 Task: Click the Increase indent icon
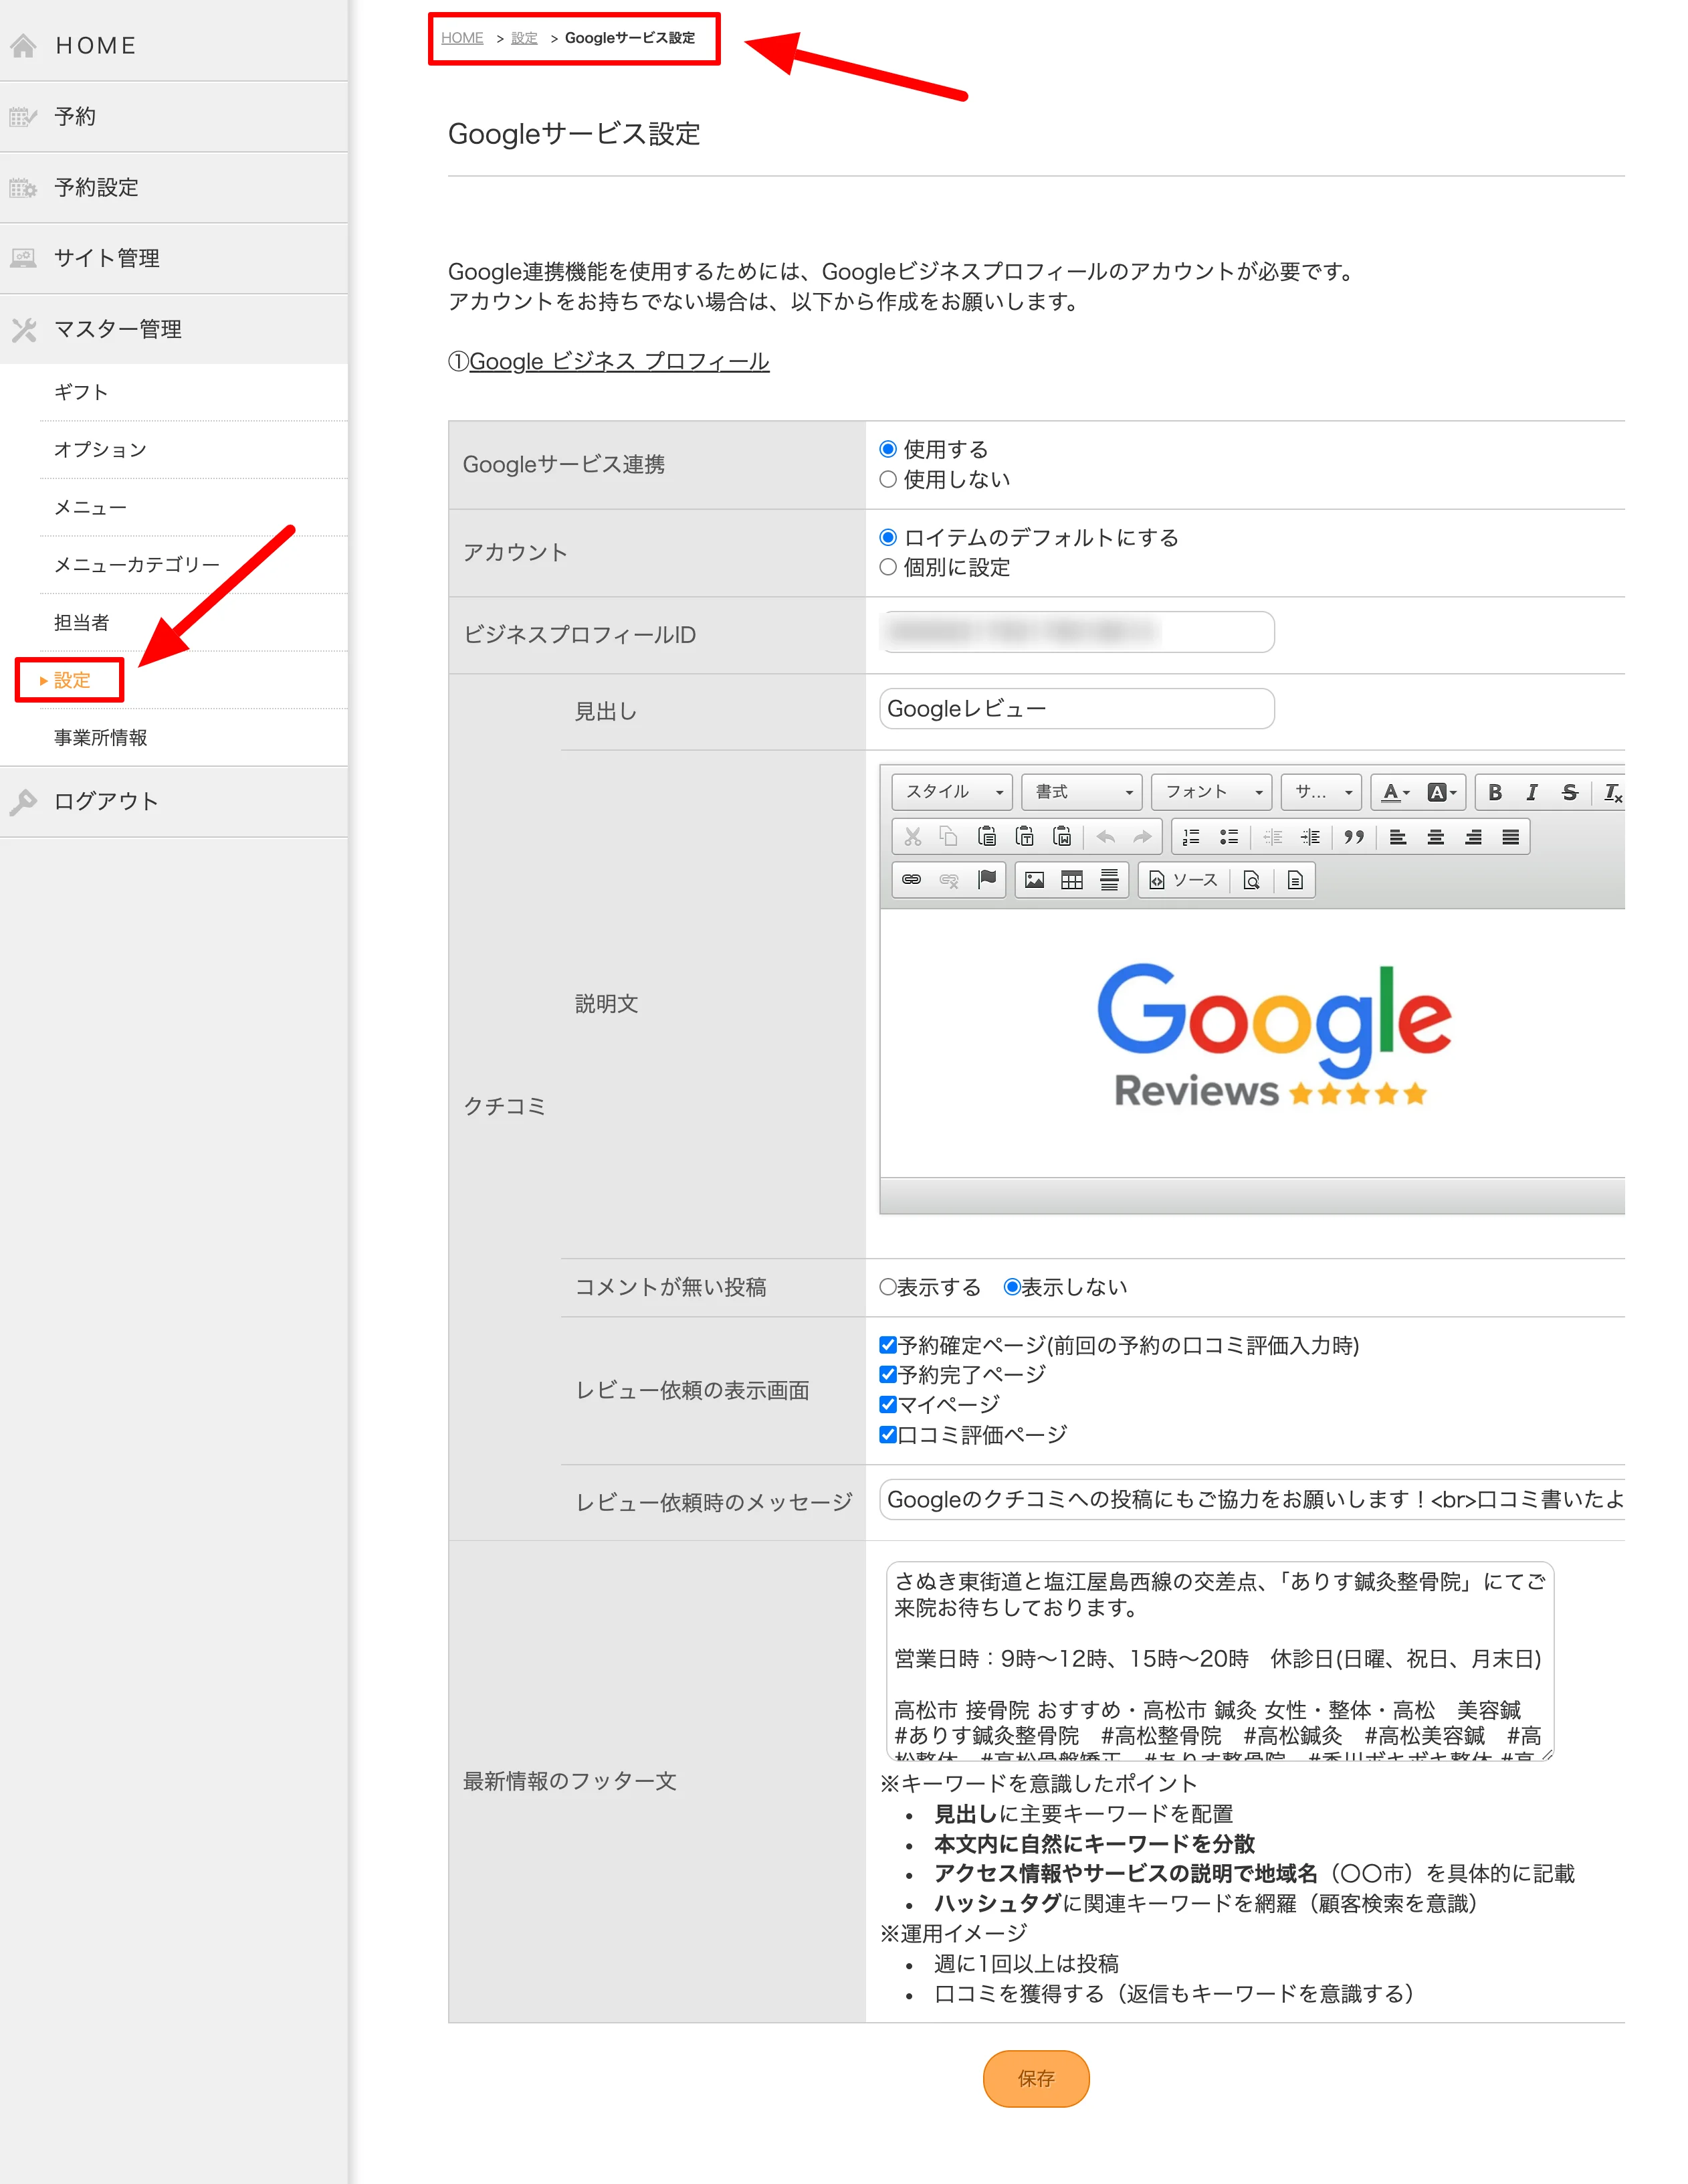1310,836
